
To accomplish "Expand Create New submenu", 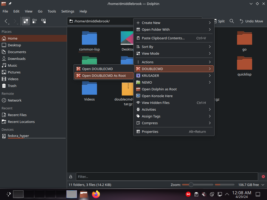I will click(x=174, y=23).
